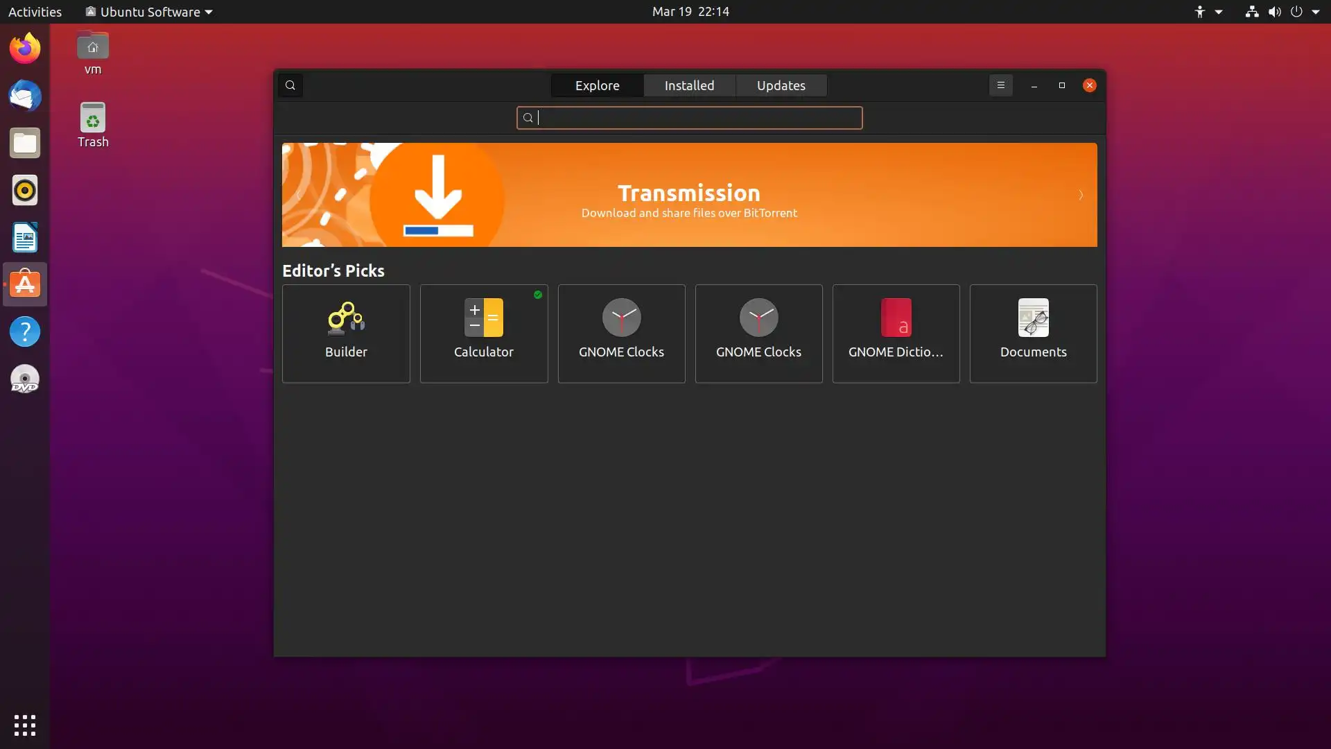Switch to the Installed tab
This screenshot has width=1331, height=749.
689,85
